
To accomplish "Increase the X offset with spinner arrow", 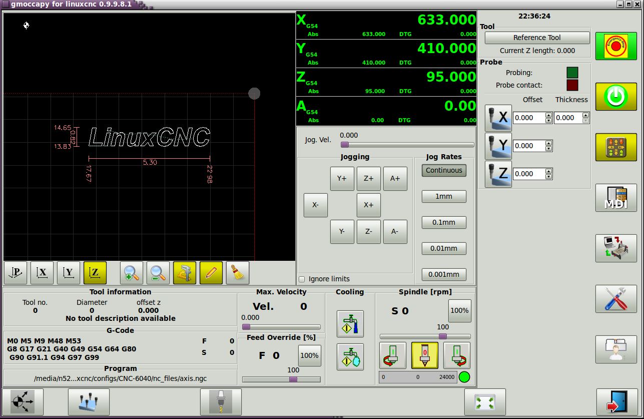I will [x=548, y=115].
